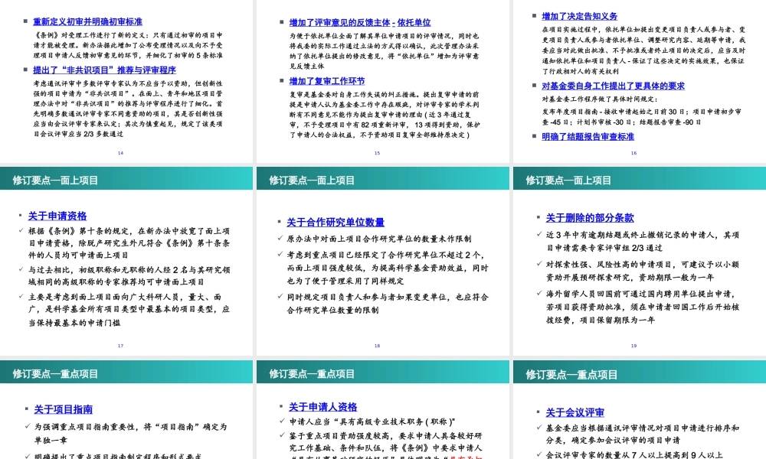The height and width of the screenshot is (459, 766).
Task: Select the 重点项目 slide containing 关于会议评审
Action: [640, 410]
